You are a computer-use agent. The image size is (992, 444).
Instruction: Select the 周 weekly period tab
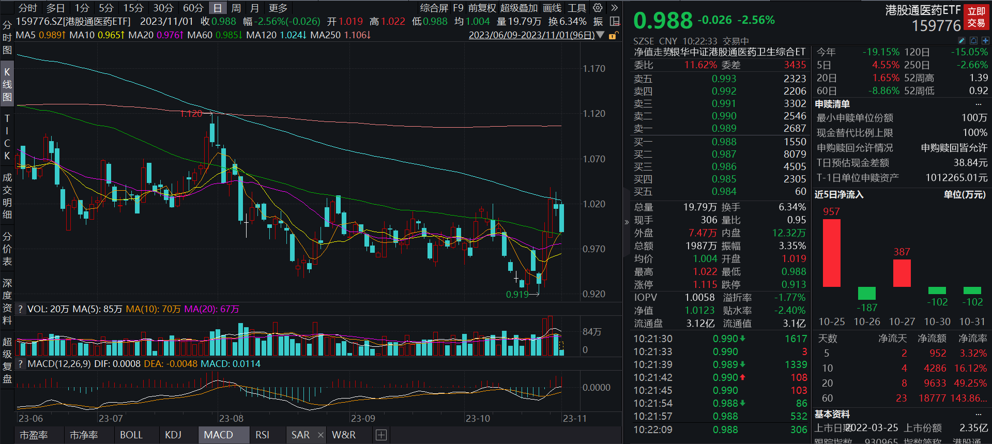click(x=236, y=8)
